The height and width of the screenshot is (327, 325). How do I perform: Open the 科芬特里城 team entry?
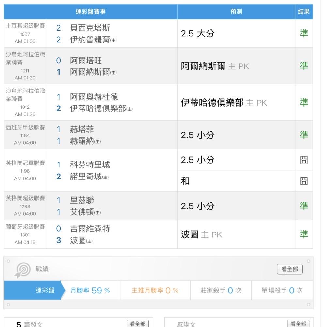click(x=90, y=165)
